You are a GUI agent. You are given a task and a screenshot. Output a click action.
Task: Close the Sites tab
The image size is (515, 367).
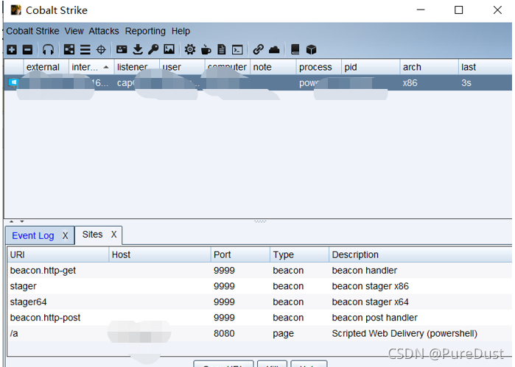(113, 235)
